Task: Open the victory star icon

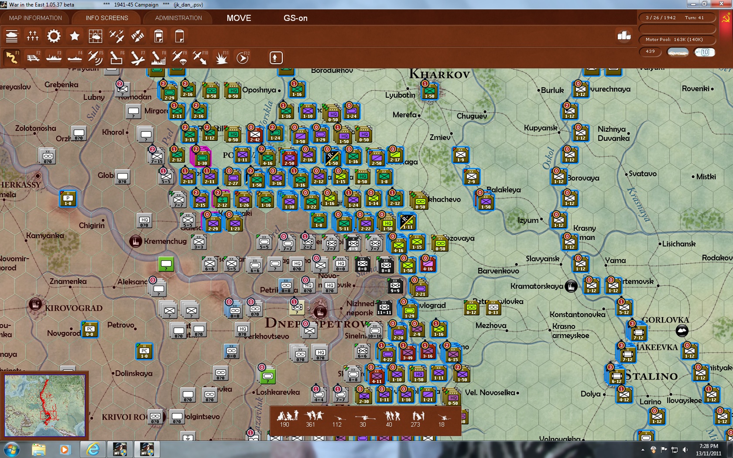Action: click(x=75, y=36)
